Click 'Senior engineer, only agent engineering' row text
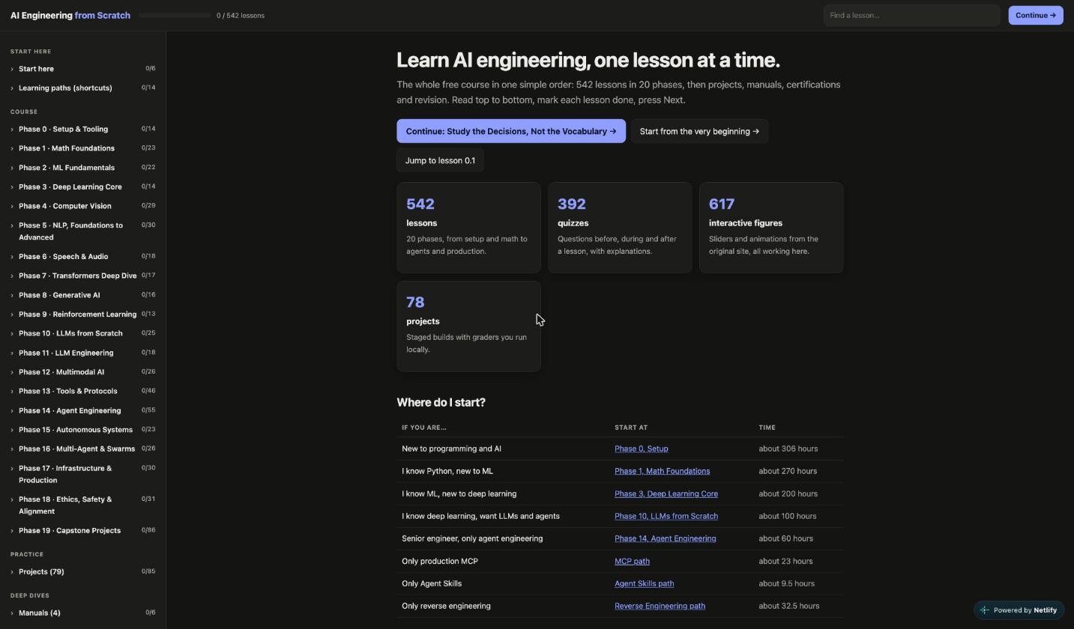This screenshot has width=1074, height=629. point(472,538)
